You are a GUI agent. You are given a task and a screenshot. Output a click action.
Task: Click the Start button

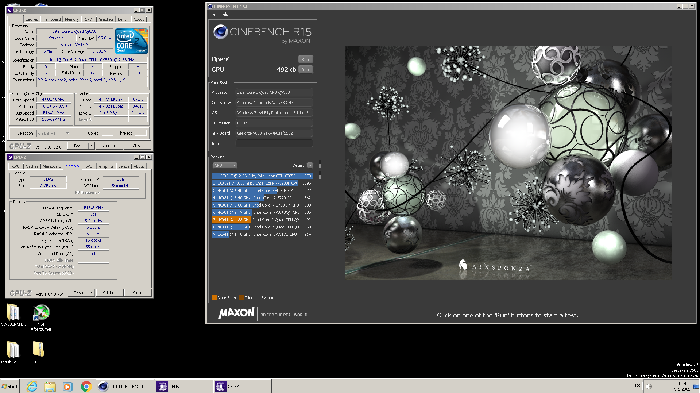pos(10,386)
